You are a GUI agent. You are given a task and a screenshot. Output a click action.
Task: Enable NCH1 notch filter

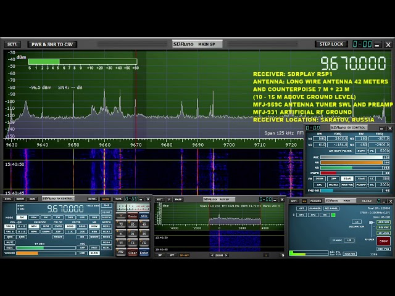(x=106, y=226)
